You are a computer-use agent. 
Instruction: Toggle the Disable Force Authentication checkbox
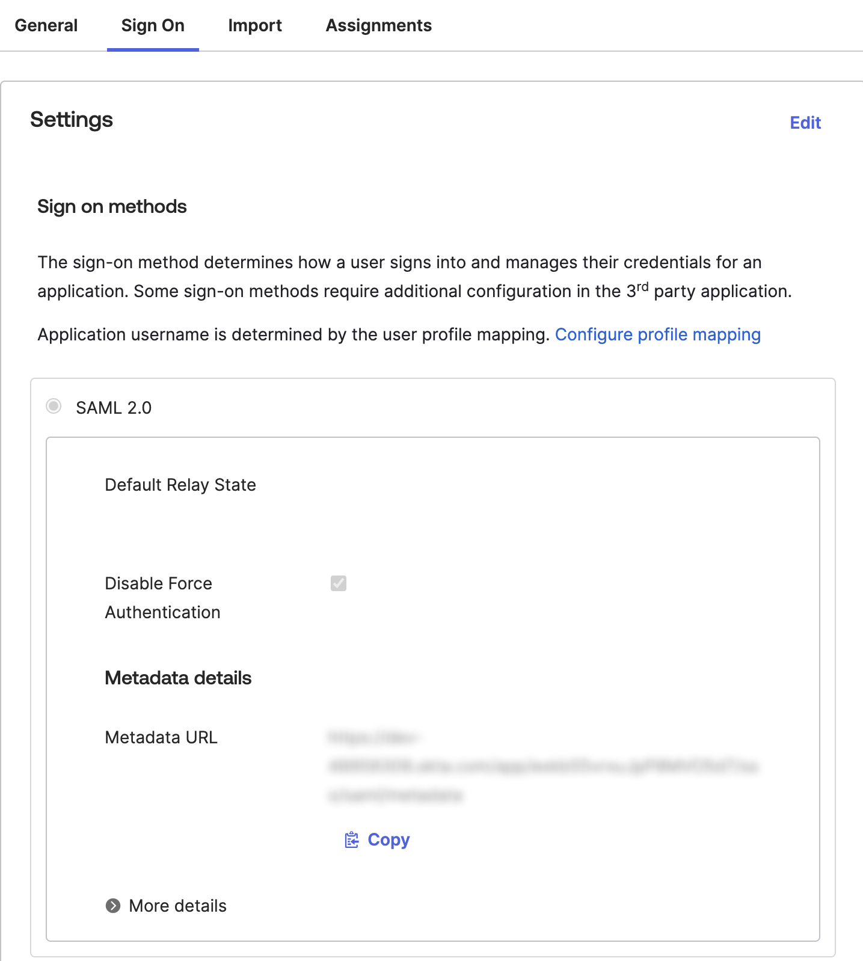click(339, 583)
